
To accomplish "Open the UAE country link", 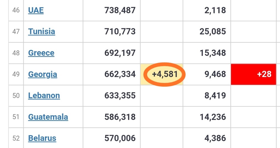I will 36,10.
